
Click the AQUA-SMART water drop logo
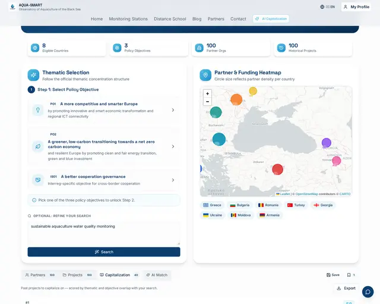pyautogui.click(x=12, y=7)
